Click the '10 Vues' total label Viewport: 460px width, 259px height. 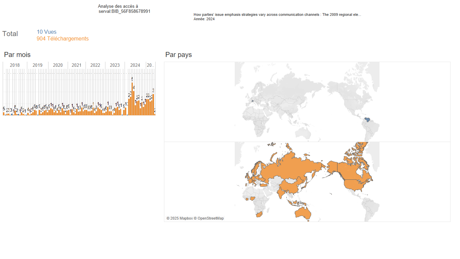tap(46, 32)
